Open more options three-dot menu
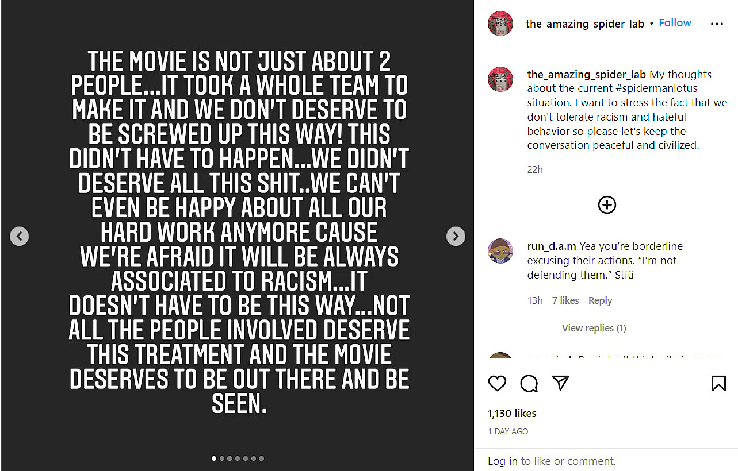Viewport: 738px width, 471px height. click(717, 24)
